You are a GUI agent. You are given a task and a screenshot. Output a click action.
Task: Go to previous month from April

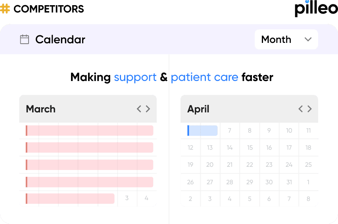point(300,109)
